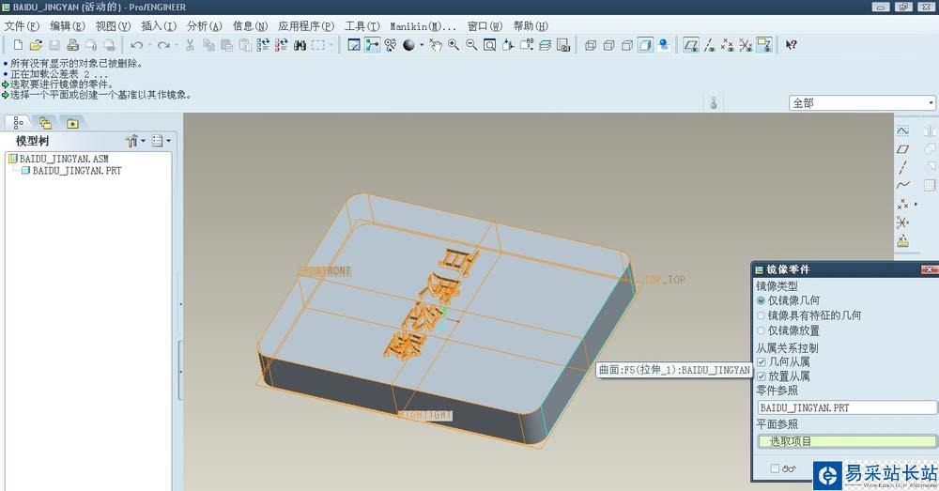
Task: Toggle datum axes display icon
Action: [x=709, y=45]
